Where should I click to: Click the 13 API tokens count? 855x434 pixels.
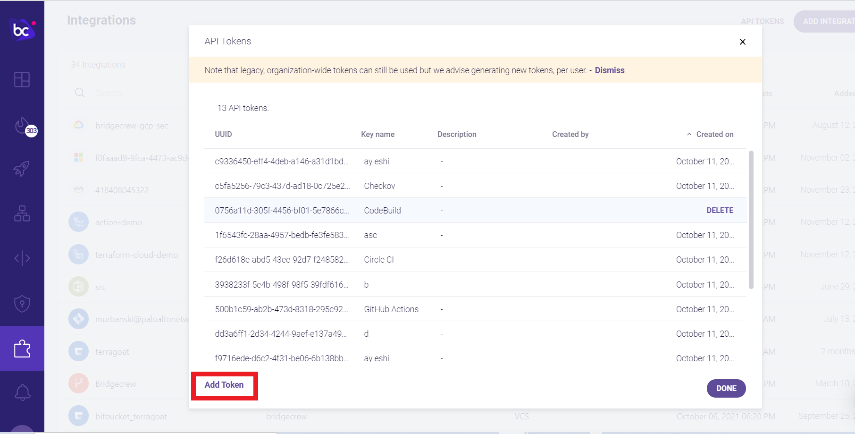point(243,108)
